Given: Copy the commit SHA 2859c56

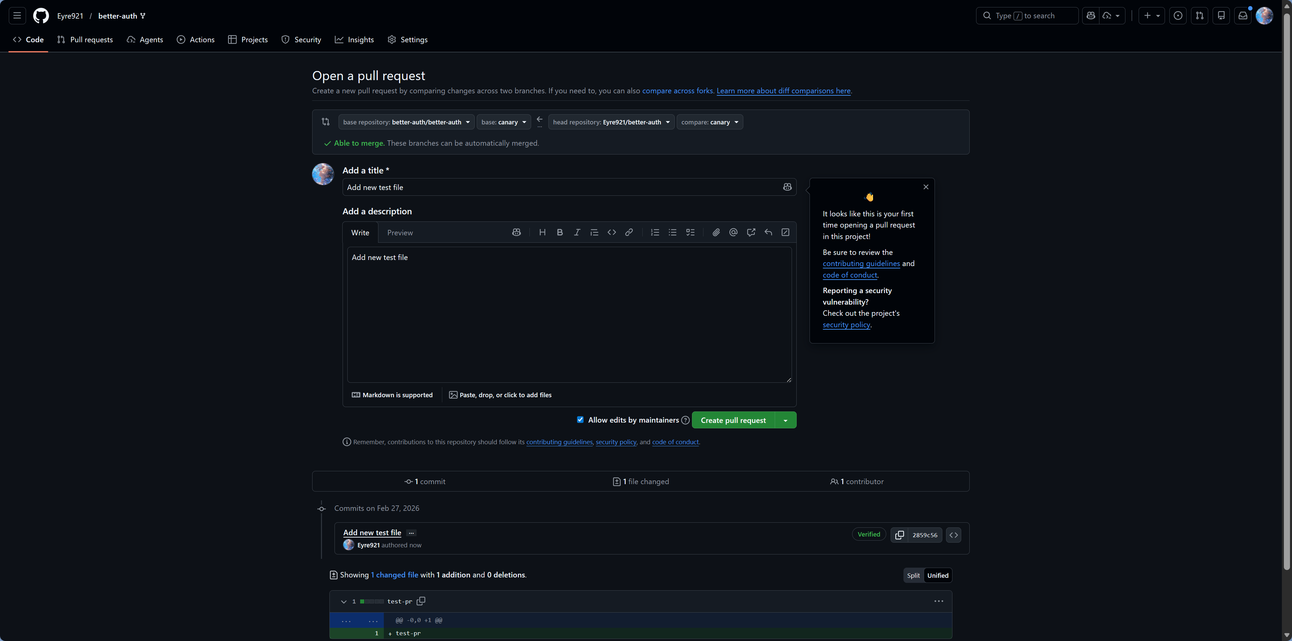Looking at the screenshot, I should point(899,535).
